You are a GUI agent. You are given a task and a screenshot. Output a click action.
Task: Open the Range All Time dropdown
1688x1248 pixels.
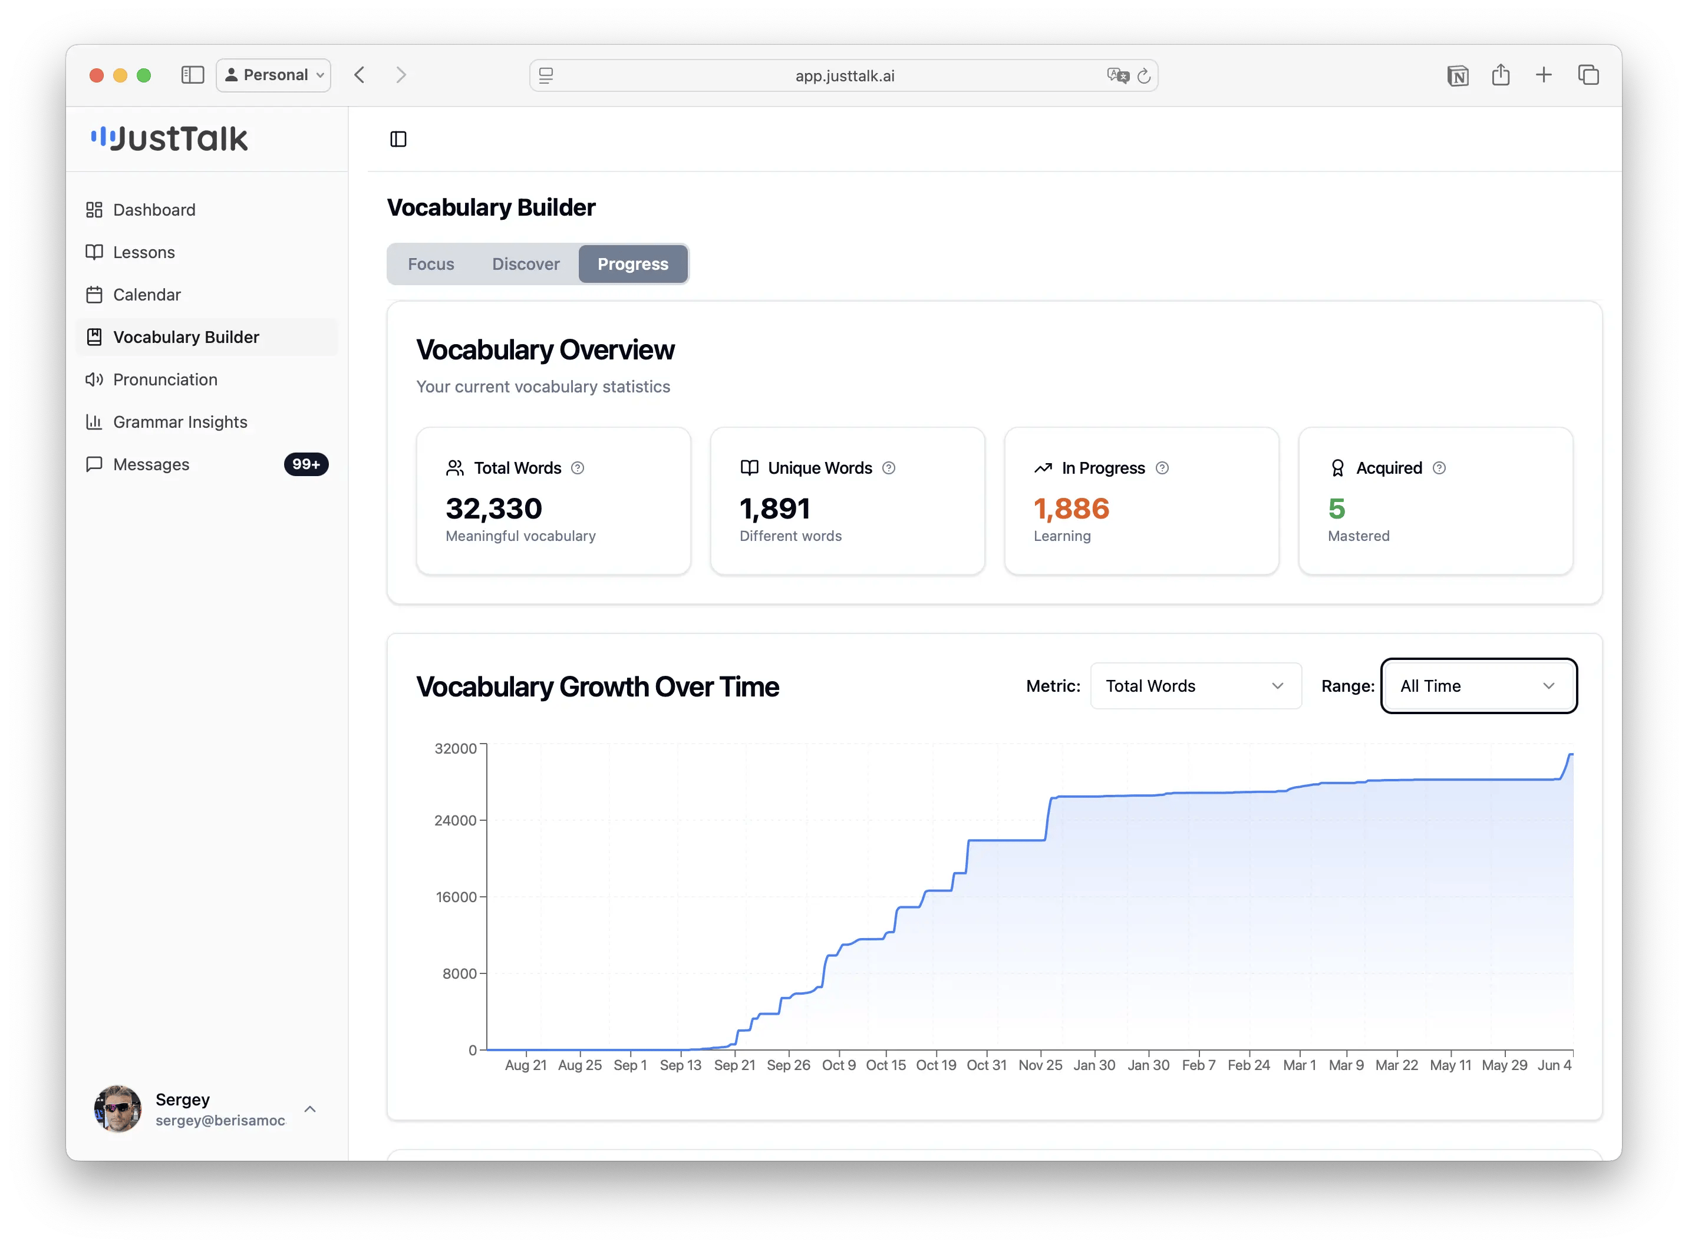tap(1478, 686)
